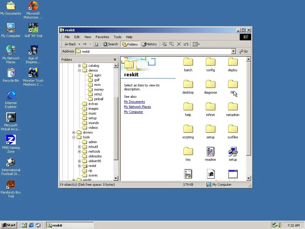Select the diagnose folder icon
This screenshot has width=305, height=229.
pos(211,87)
